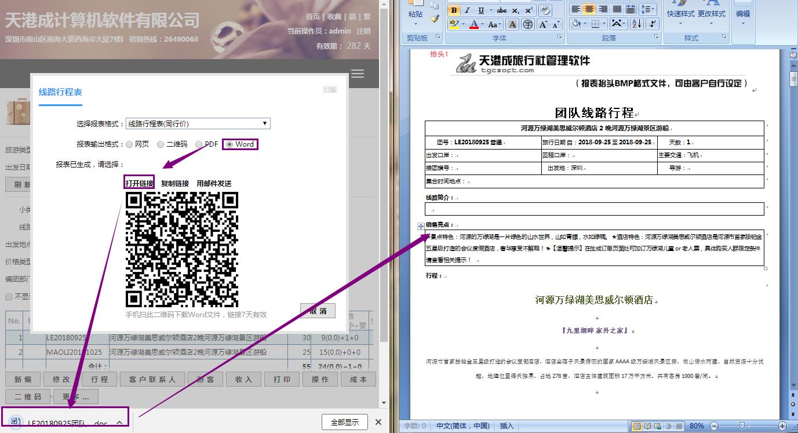Click the table move handle beside 销售亮点
Image resolution: width=798 pixels, height=433 pixels.
tap(421, 226)
